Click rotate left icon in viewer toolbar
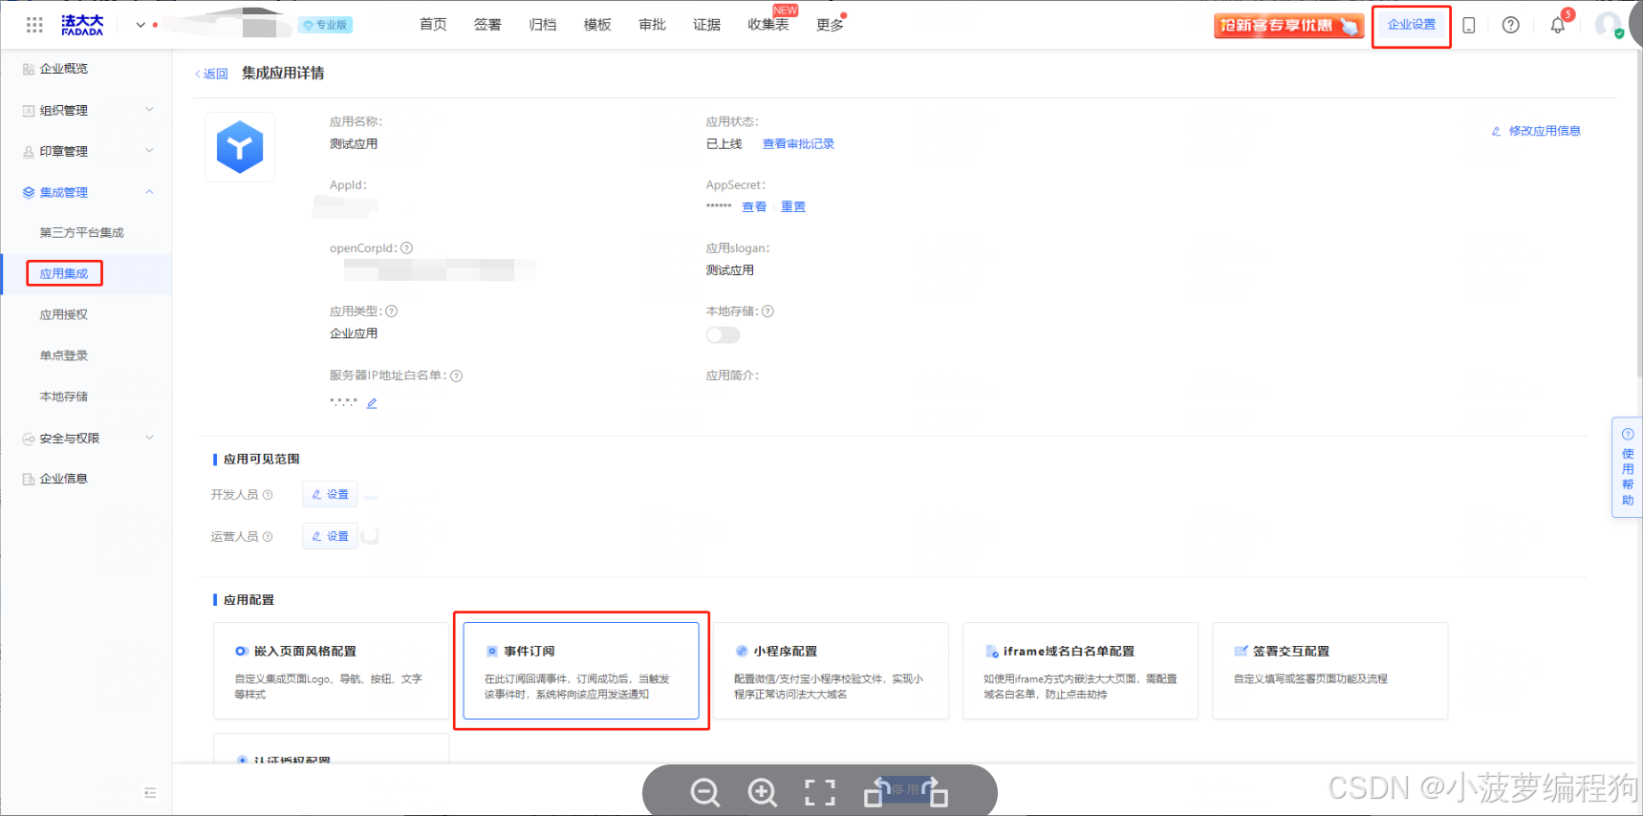Screen dimensions: 1643x816 pos(877,792)
